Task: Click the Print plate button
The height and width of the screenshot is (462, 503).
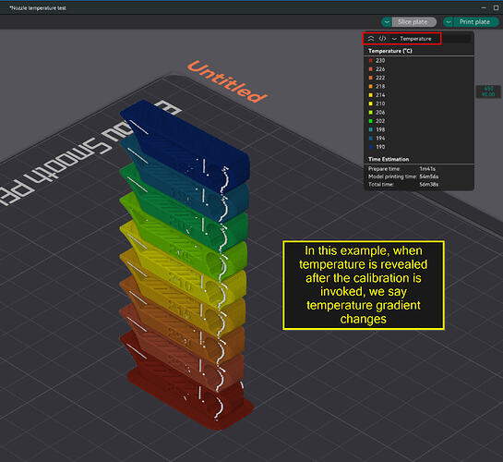Action: click(x=476, y=22)
